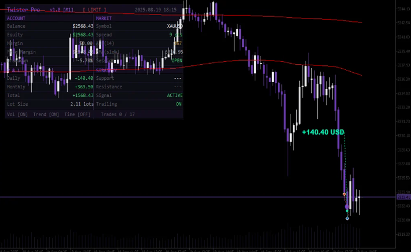Click the green dot trade marker
The image size is (411, 252).
347,210
